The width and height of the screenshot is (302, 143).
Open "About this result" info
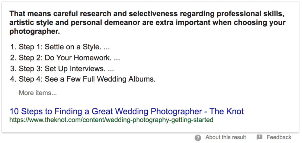[x=226, y=137]
